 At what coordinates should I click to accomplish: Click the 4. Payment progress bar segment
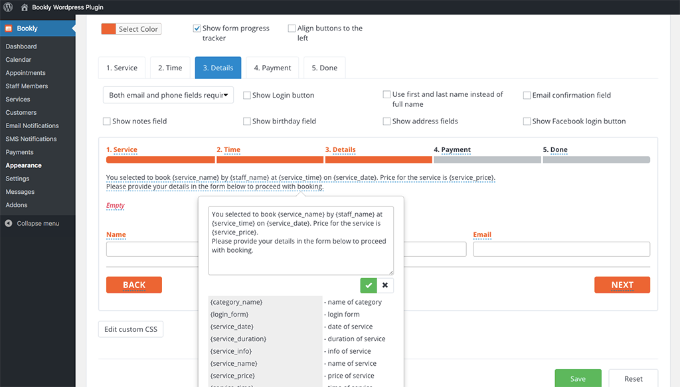487,160
